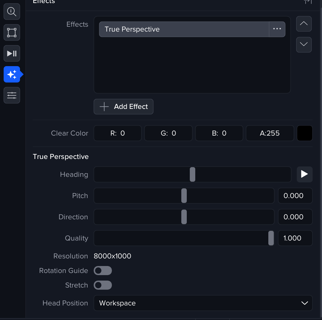Select the sparkle Effects sidebar icon
Viewport: 322px width, 320px height.
[x=12, y=74]
